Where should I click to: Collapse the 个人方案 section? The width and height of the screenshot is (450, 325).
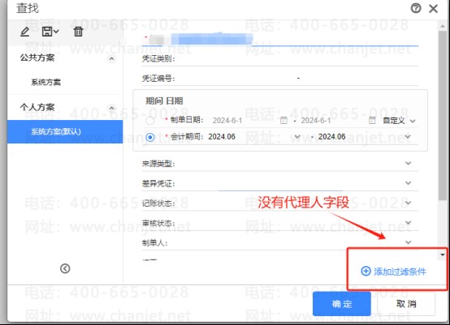click(111, 108)
